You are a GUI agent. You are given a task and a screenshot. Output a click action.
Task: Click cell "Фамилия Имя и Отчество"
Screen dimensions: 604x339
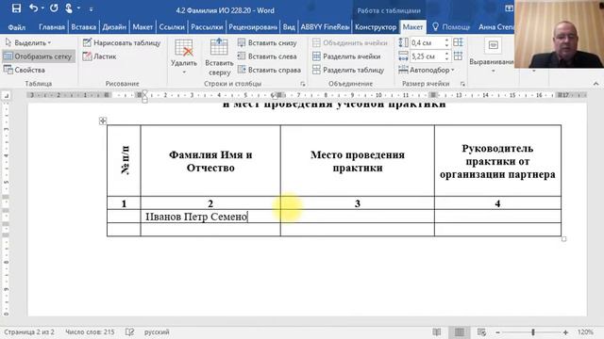210,161
